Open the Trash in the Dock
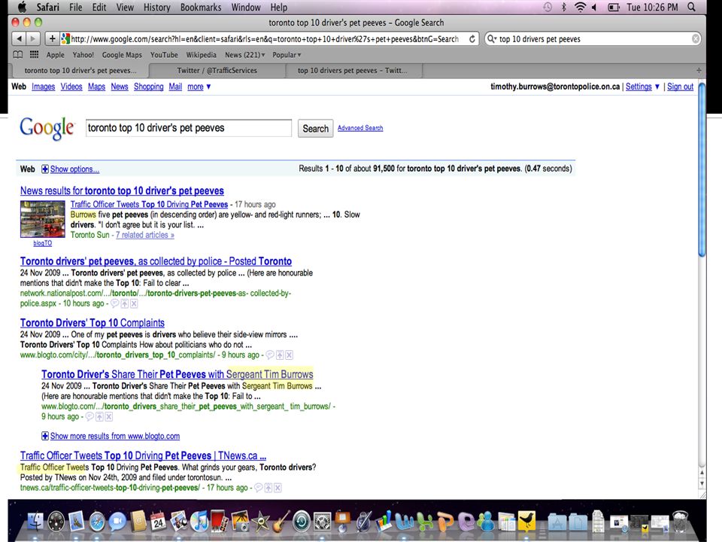 pos(680,521)
